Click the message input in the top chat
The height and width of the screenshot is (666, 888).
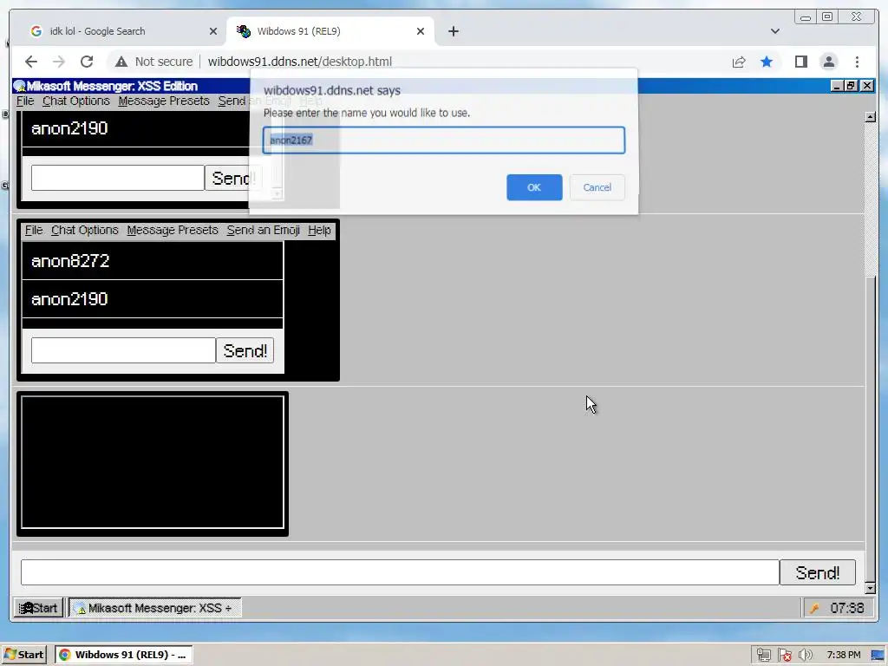[117, 178]
